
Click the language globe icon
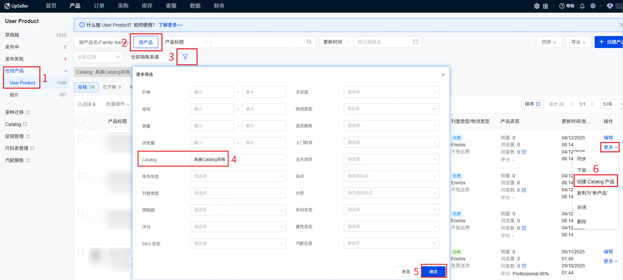click(537, 6)
